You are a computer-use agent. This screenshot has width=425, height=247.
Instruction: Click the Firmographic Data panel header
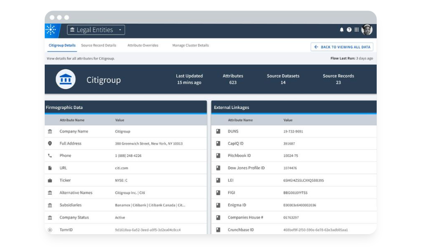tap(126, 107)
